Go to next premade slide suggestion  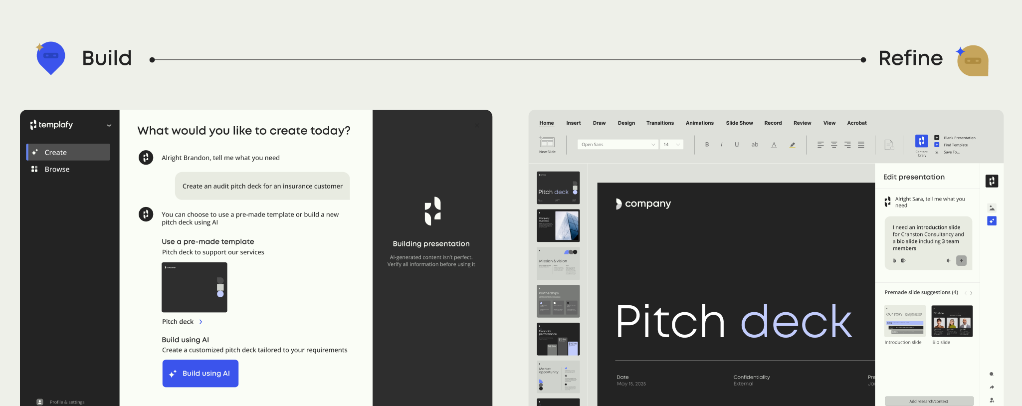971,293
